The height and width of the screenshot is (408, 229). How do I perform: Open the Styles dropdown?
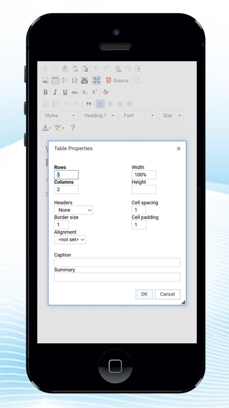click(x=60, y=115)
